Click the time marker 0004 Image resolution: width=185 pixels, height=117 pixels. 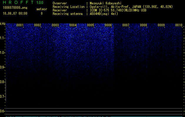pyautogui.click(x=73, y=25)
